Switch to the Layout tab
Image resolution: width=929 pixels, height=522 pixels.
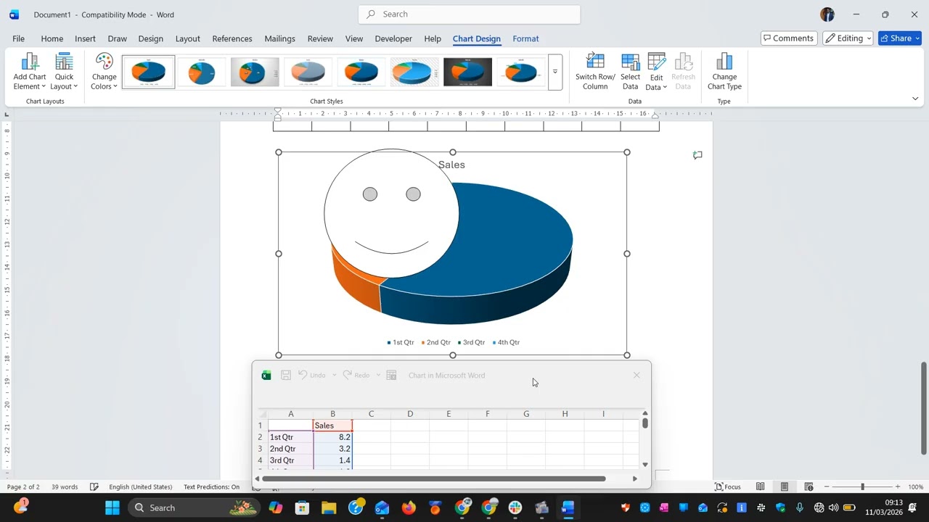187,38
